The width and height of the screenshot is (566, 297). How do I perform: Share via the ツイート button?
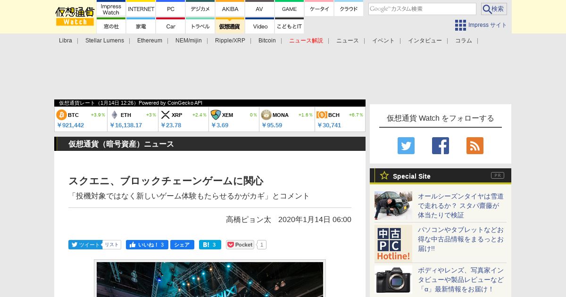coord(85,245)
